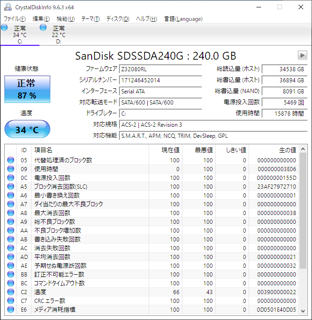
Task: Click the SanDisk SDSSDA240G : 240.0 GB title
Action: point(156,55)
